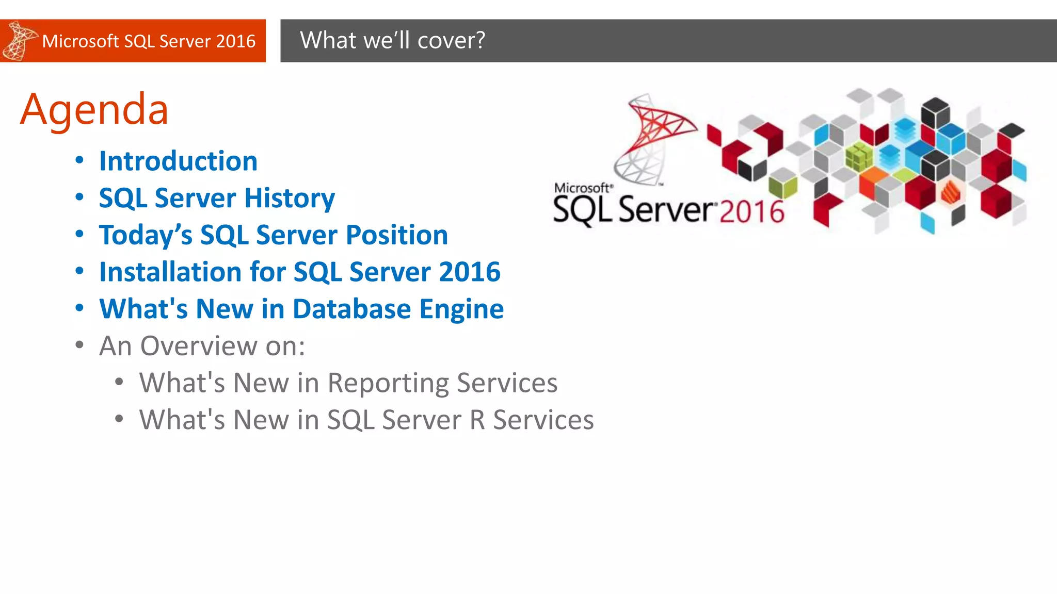Select What's New in Reporting Services sub-bullet
The image size is (1057, 594).
pos(348,383)
